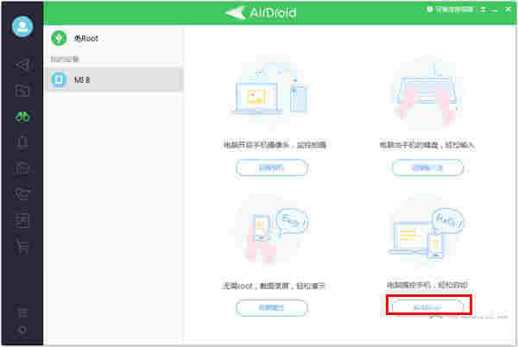Open the settings gear at sidebar bottom

(22, 330)
